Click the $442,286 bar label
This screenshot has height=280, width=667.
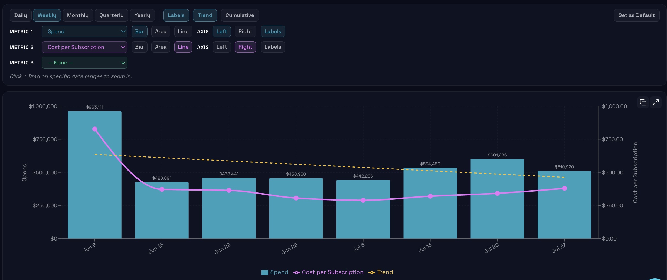point(363,176)
